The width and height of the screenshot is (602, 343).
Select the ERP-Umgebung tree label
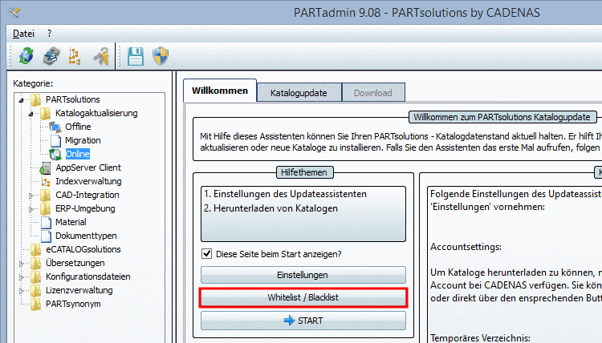[x=85, y=209]
